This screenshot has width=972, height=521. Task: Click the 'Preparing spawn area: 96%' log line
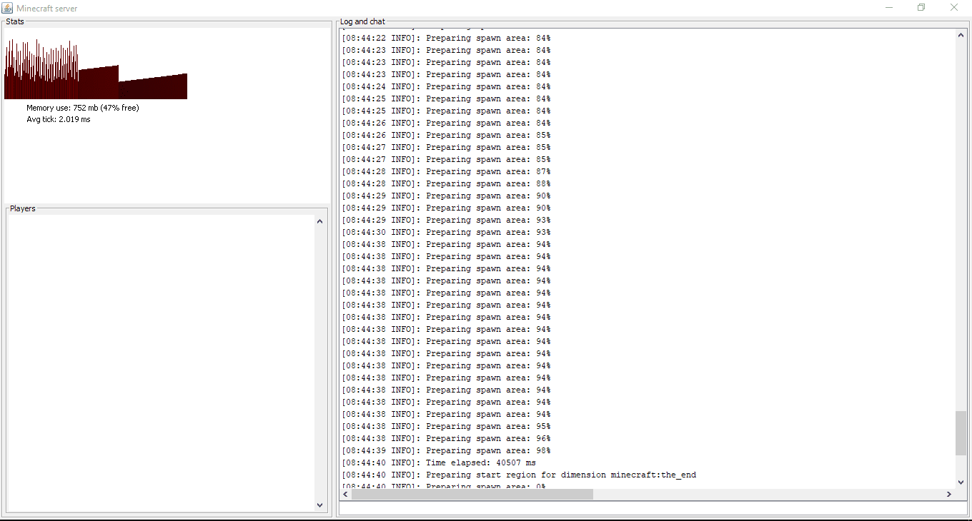pyautogui.click(x=446, y=438)
